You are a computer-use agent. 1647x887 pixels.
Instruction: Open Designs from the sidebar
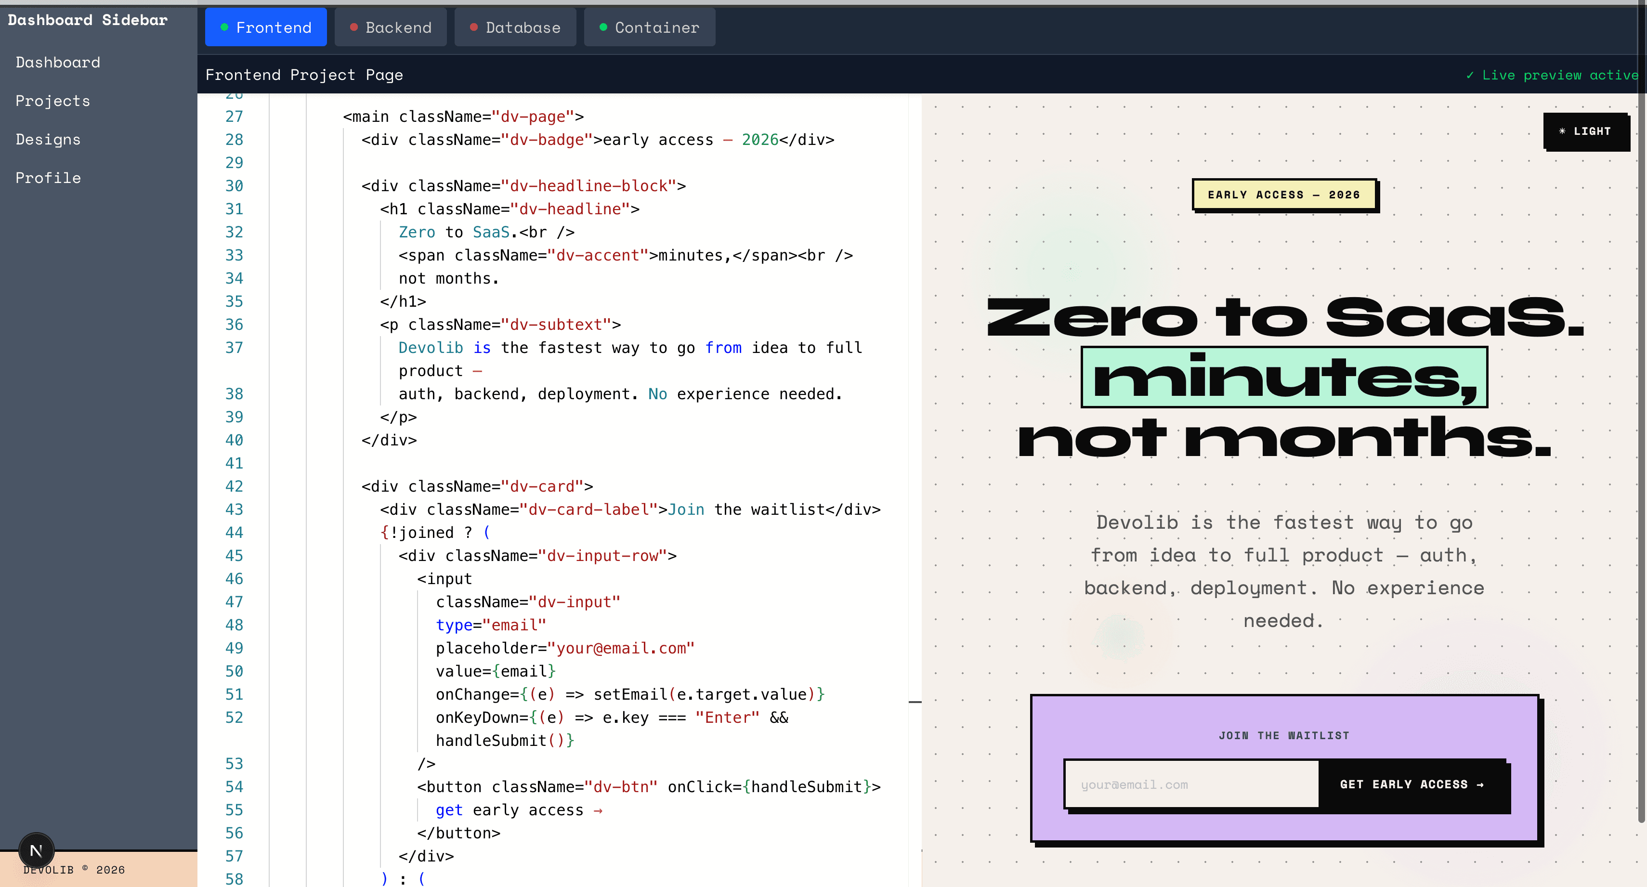pyautogui.click(x=48, y=139)
